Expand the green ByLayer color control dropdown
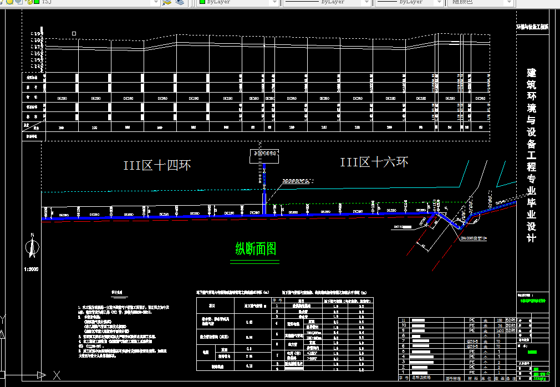This screenshot has height=387, width=560. click(x=274, y=2)
